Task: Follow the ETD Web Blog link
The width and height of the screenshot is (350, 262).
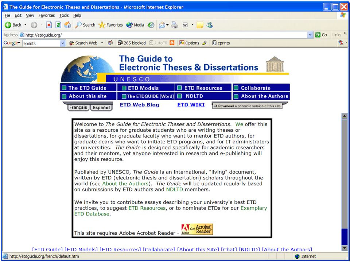Action: 140,105
